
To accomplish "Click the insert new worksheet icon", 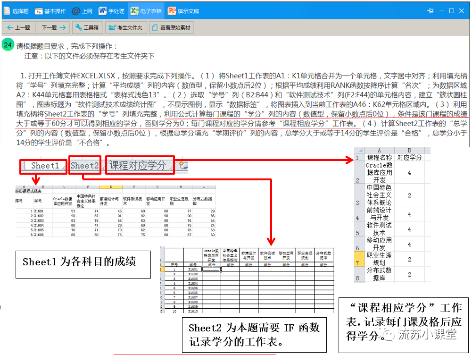I will click(183, 165).
